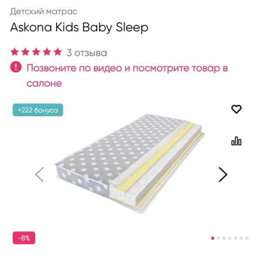Click the Детский матрас category label

pyautogui.click(x=44, y=12)
